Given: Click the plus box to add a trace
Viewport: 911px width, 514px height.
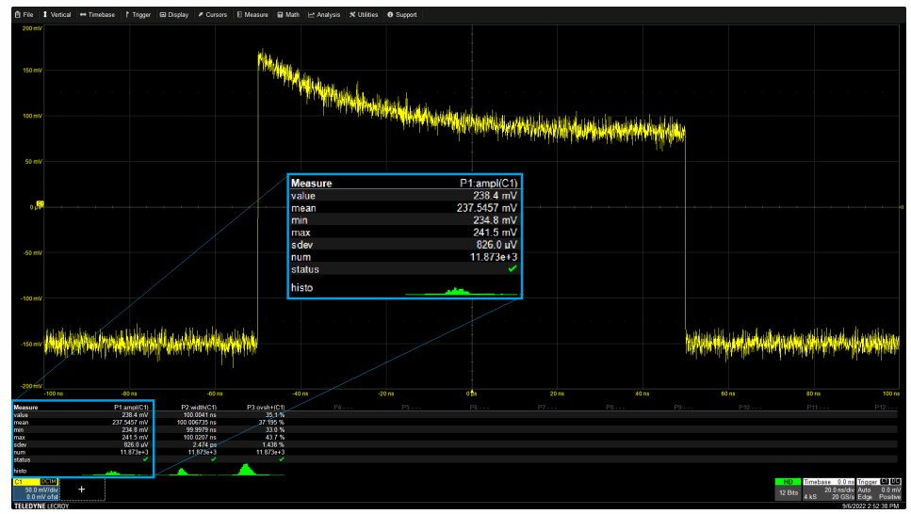Looking at the screenshot, I should click(81, 490).
